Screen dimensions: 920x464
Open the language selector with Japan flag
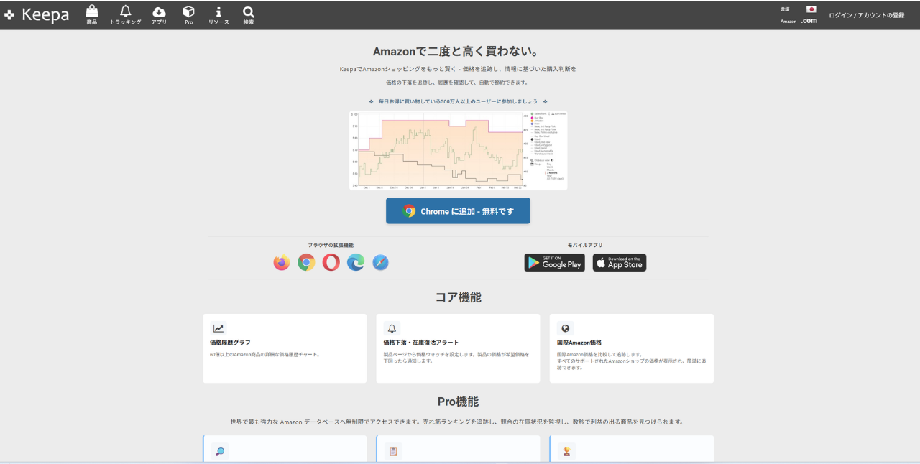(811, 9)
